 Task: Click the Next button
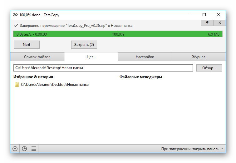[27, 45]
